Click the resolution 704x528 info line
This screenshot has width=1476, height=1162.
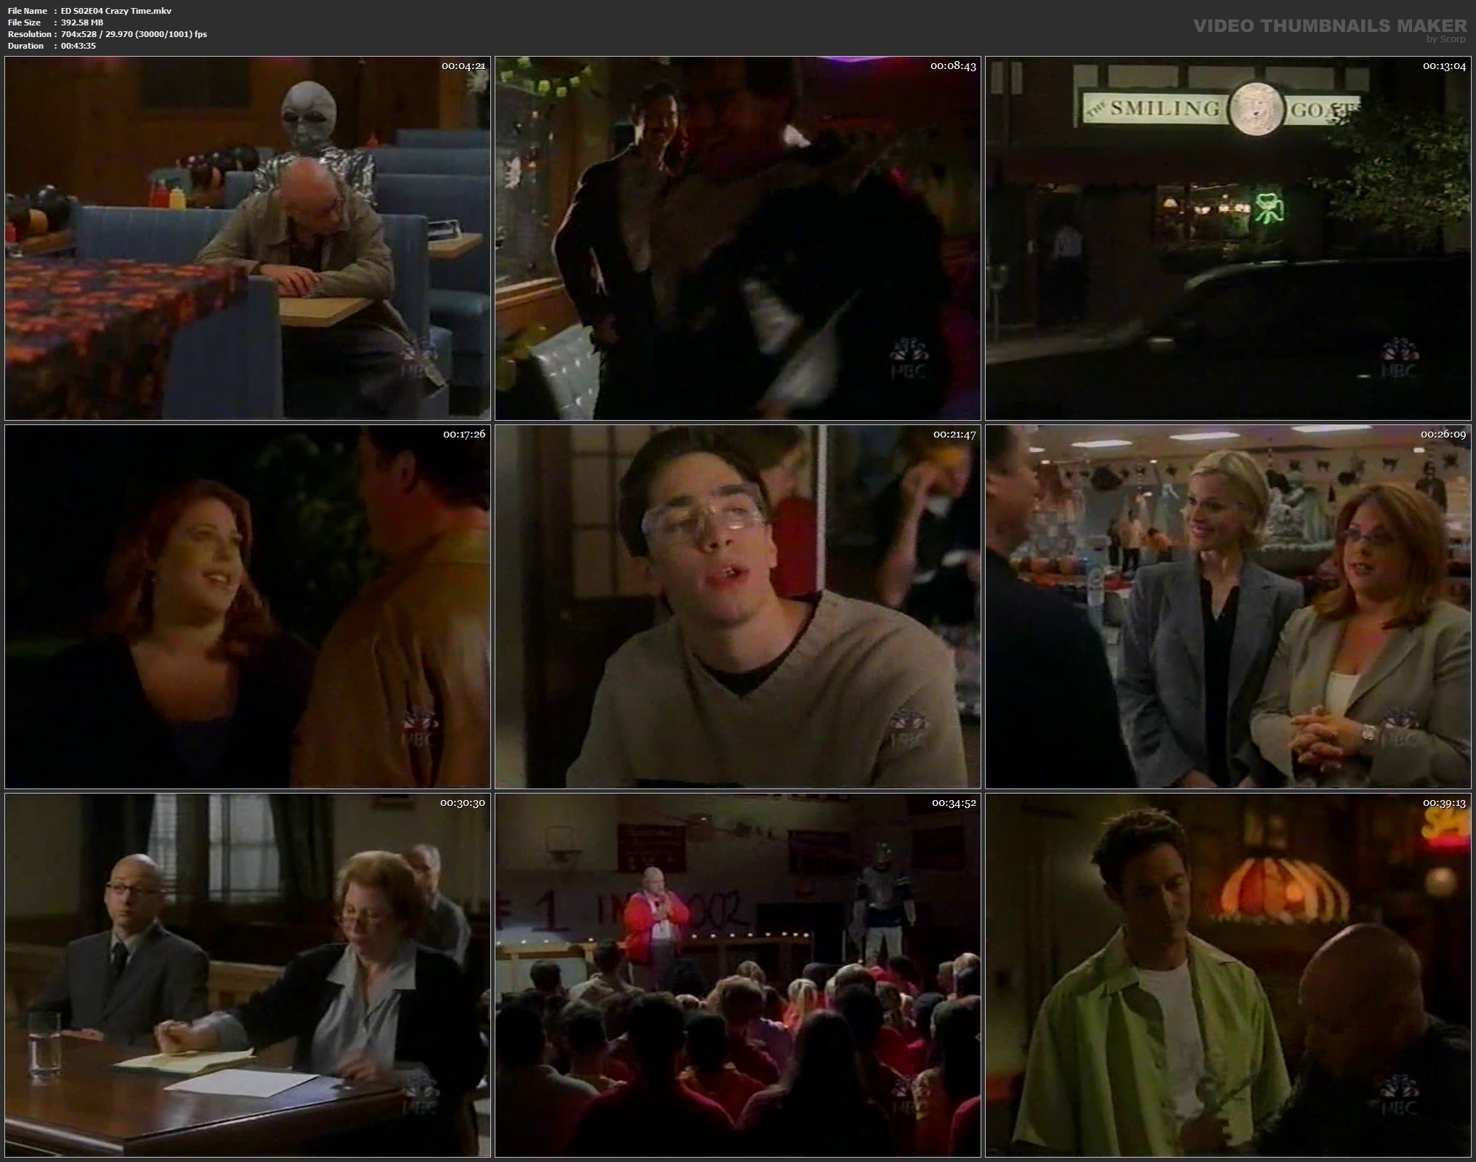click(x=134, y=34)
